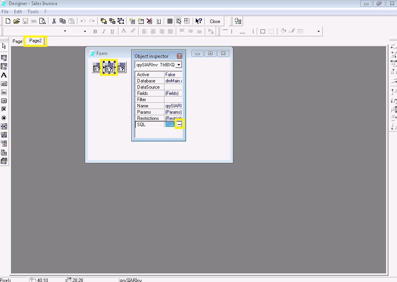This screenshot has height=282, width=397.
Task: Open a report using the folder icon
Action: (x=16, y=21)
